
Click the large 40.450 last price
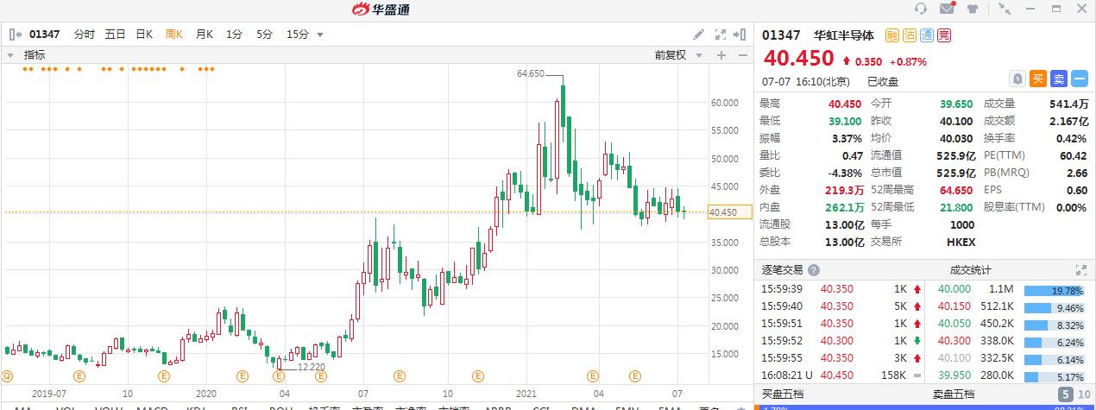pos(798,59)
